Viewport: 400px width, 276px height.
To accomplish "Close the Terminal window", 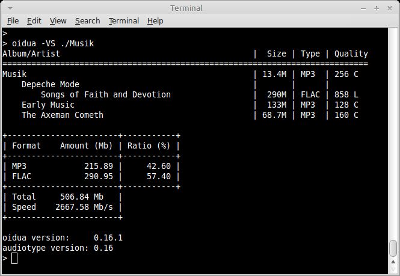I will coord(390,8).
